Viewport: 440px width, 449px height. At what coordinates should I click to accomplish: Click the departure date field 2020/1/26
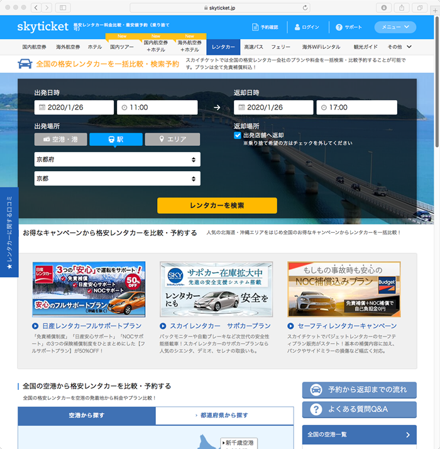tap(74, 108)
